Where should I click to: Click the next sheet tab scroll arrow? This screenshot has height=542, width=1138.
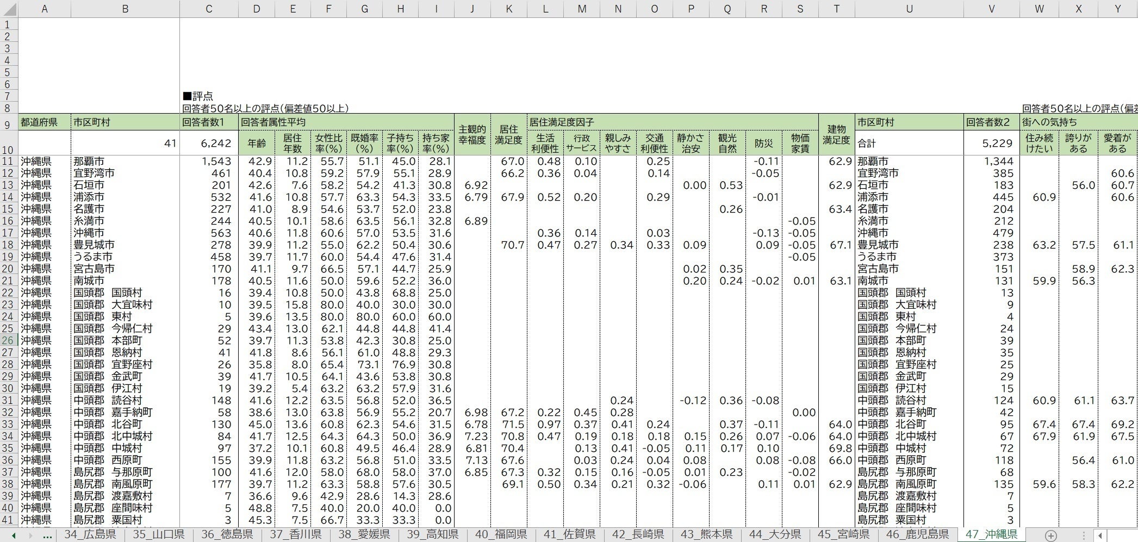pyautogui.click(x=30, y=535)
